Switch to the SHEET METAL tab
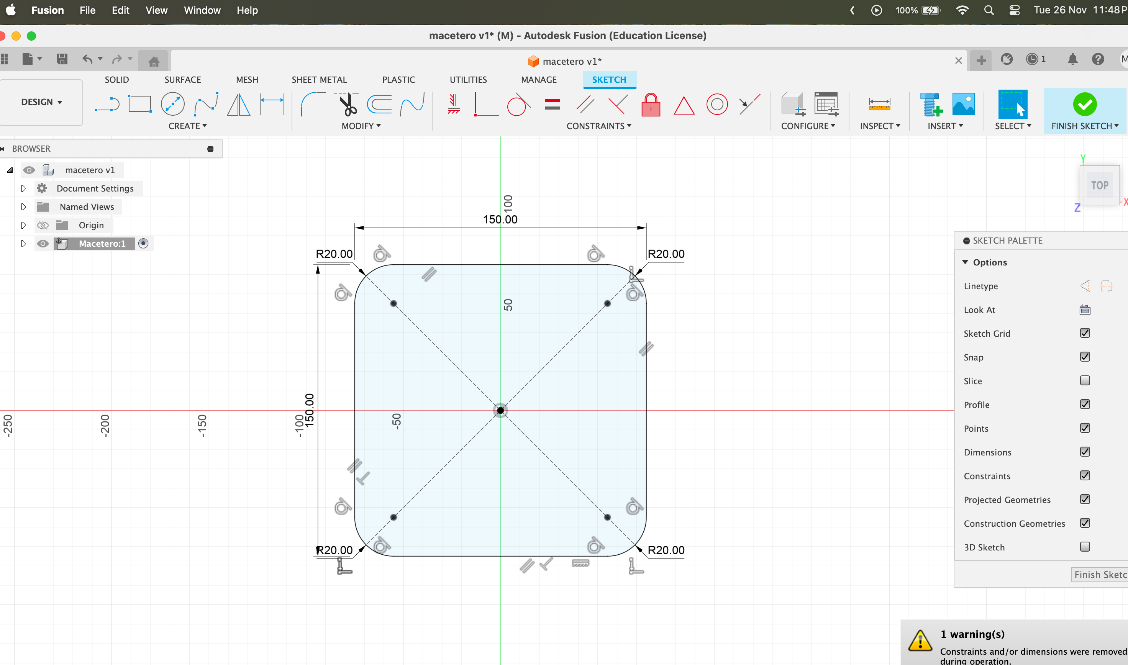Viewport: 1128px width, 665px height. pyautogui.click(x=319, y=80)
